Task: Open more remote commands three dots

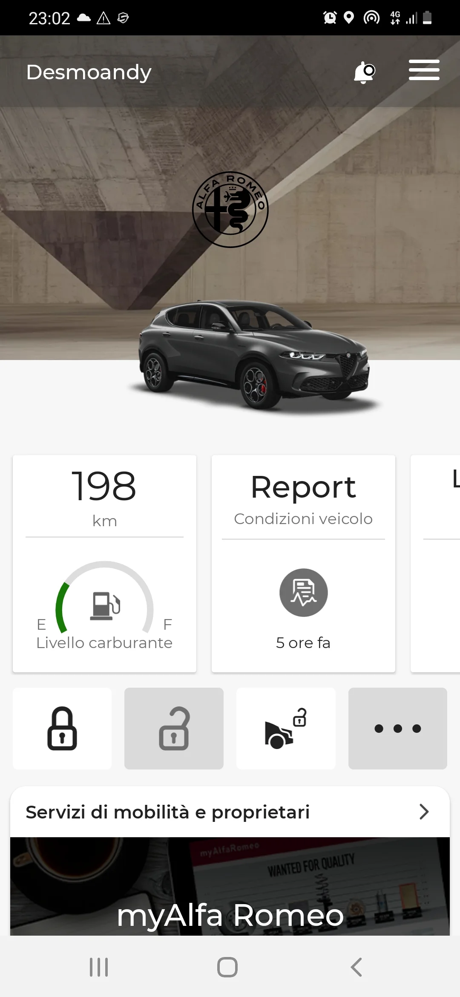Action: point(398,729)
